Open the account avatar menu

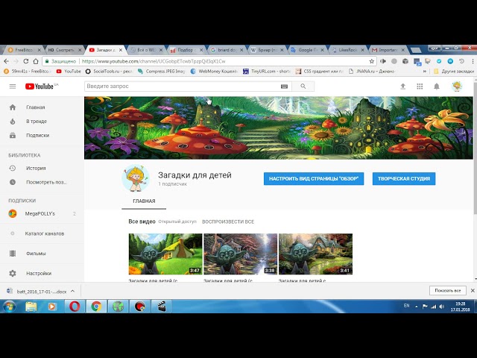pos(457,87)
